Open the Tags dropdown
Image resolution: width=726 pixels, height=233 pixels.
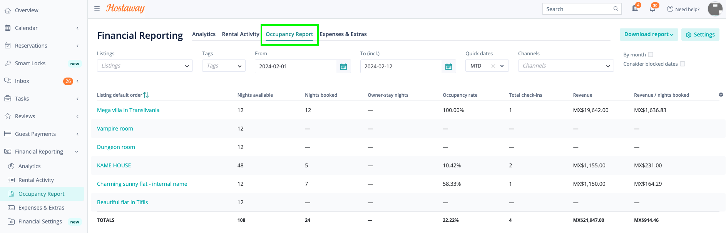224,66
